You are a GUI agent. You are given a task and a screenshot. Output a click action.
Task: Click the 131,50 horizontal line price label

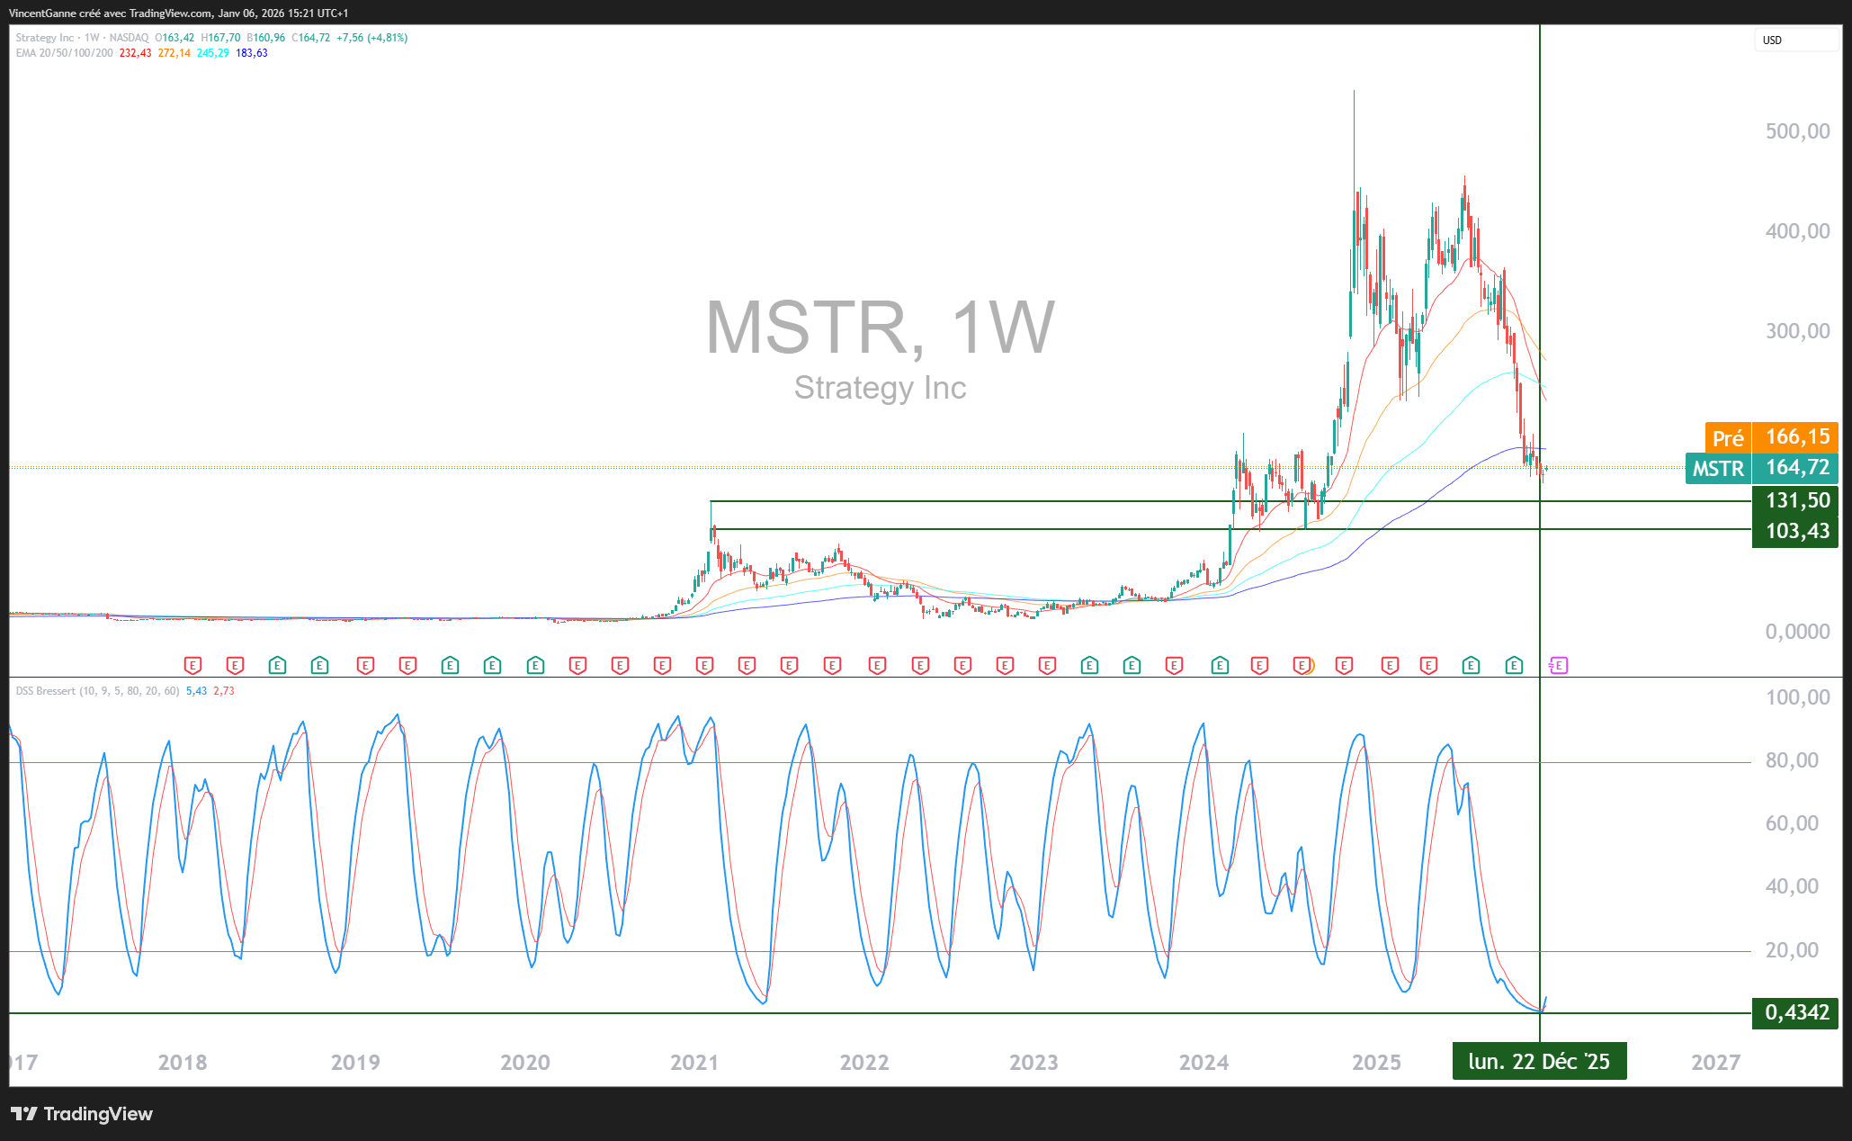[1795, 501]
